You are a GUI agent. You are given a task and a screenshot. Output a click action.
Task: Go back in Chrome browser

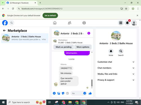pos(3,9)
